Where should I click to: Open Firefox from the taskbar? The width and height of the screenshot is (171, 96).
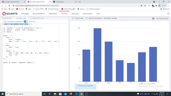(71, 94)
